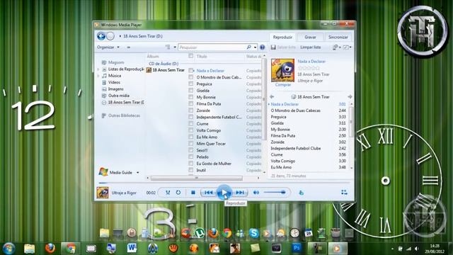Click the Windows Media Guide logo
This screenshot has width=453, height=255.
point(103,172)
